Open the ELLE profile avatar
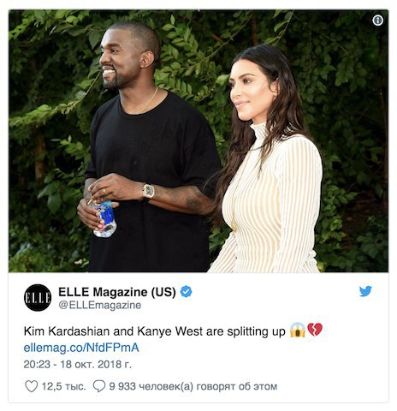397x411 pixels. point(38,297)
